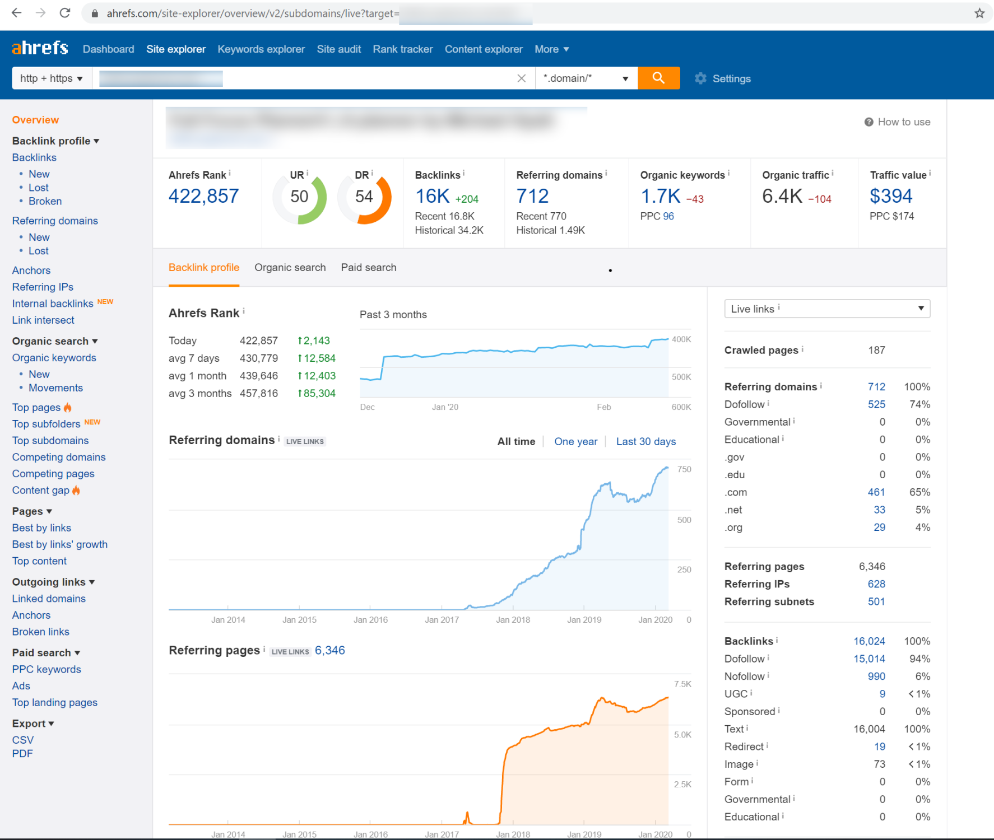Collapse the Backlink profile sidebar section

[55, 141]
